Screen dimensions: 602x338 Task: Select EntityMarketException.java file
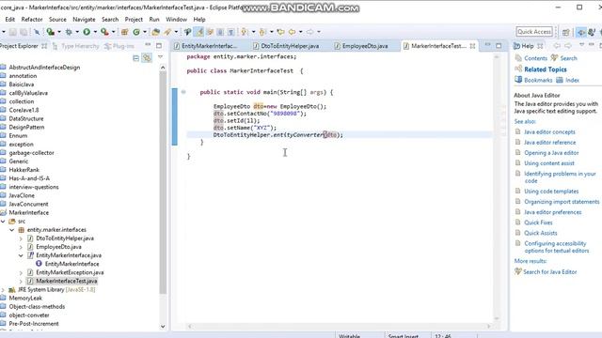pos(70,272)
